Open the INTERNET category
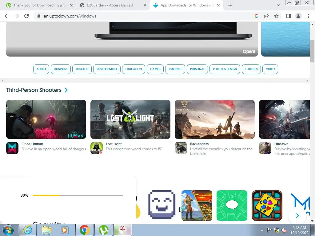315x236 pixels. (175, 69)
